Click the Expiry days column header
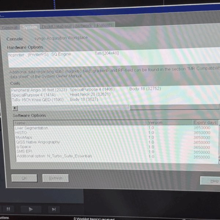 point(205,122)
